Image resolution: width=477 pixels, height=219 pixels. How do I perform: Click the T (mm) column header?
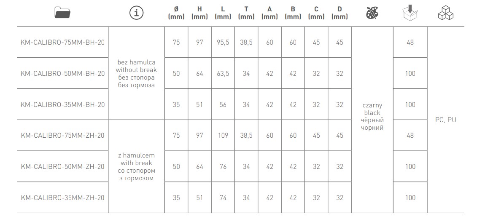(x=246, y=13)
